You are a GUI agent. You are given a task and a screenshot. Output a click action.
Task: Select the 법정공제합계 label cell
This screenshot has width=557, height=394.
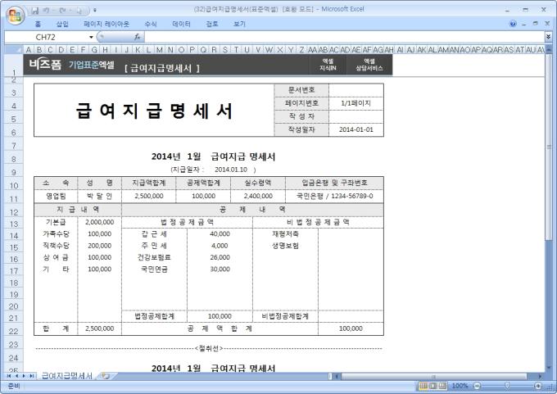[154, 316]
